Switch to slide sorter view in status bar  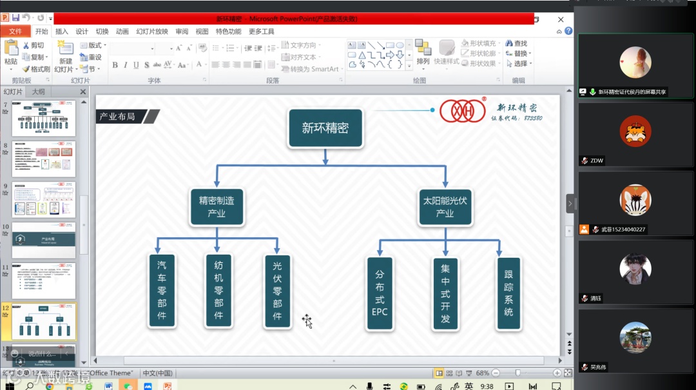[x=449, y=373]
